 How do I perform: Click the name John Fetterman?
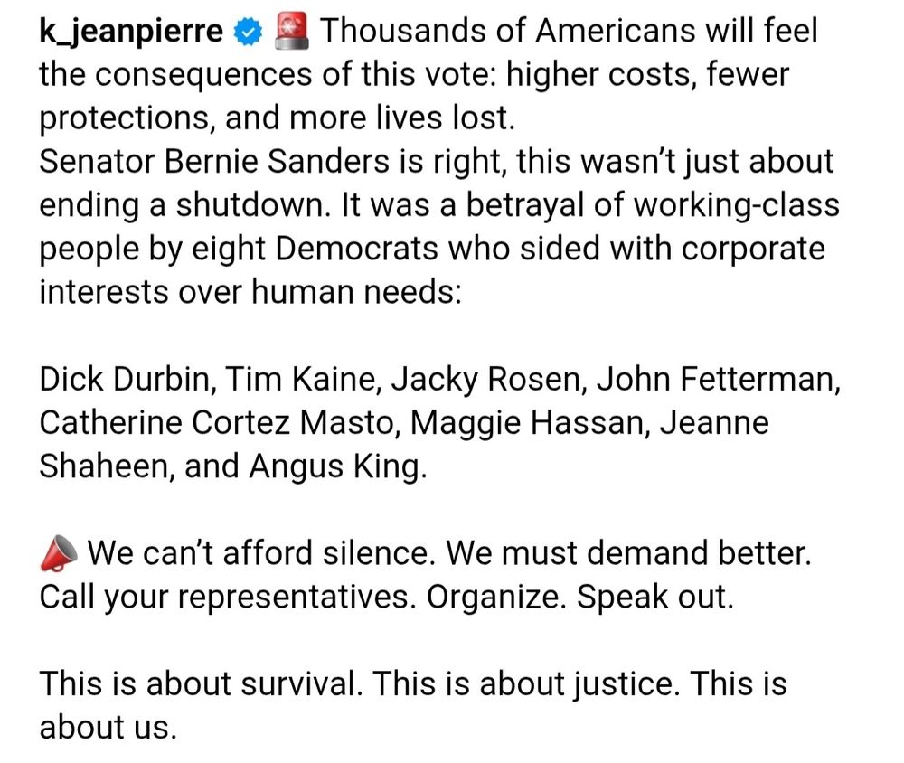(715, 380)
